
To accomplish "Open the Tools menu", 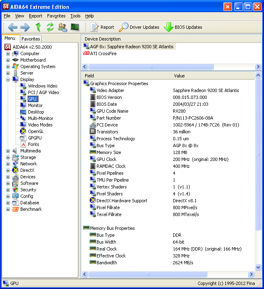I will pyautogui.click(x=75, y=16).
